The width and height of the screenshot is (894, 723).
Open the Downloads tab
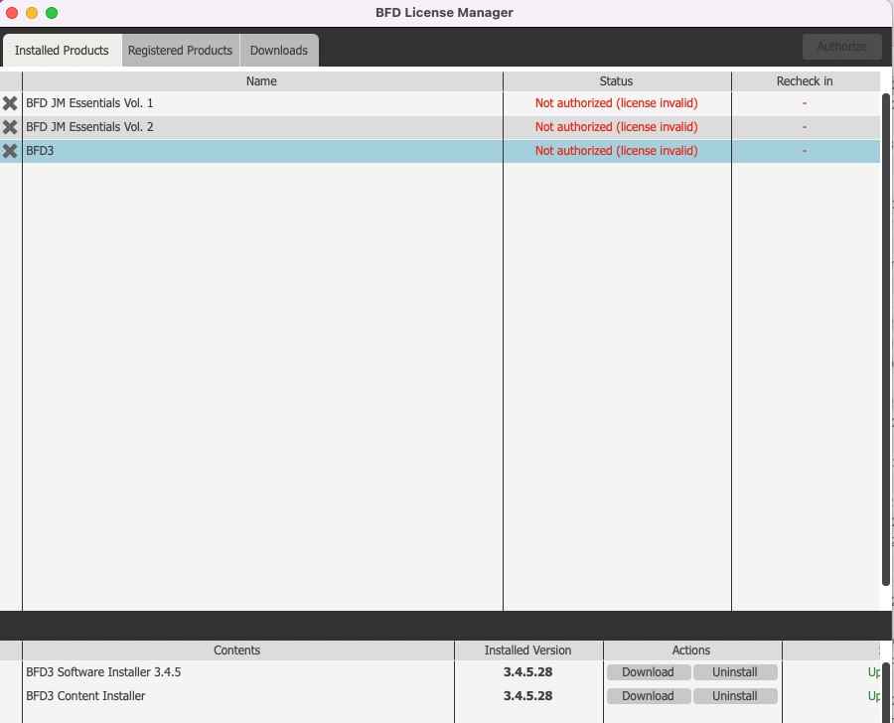[278, 51]
